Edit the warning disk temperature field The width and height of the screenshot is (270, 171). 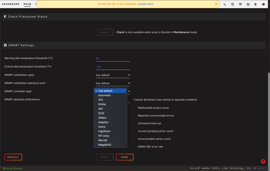tap(113, 59)
